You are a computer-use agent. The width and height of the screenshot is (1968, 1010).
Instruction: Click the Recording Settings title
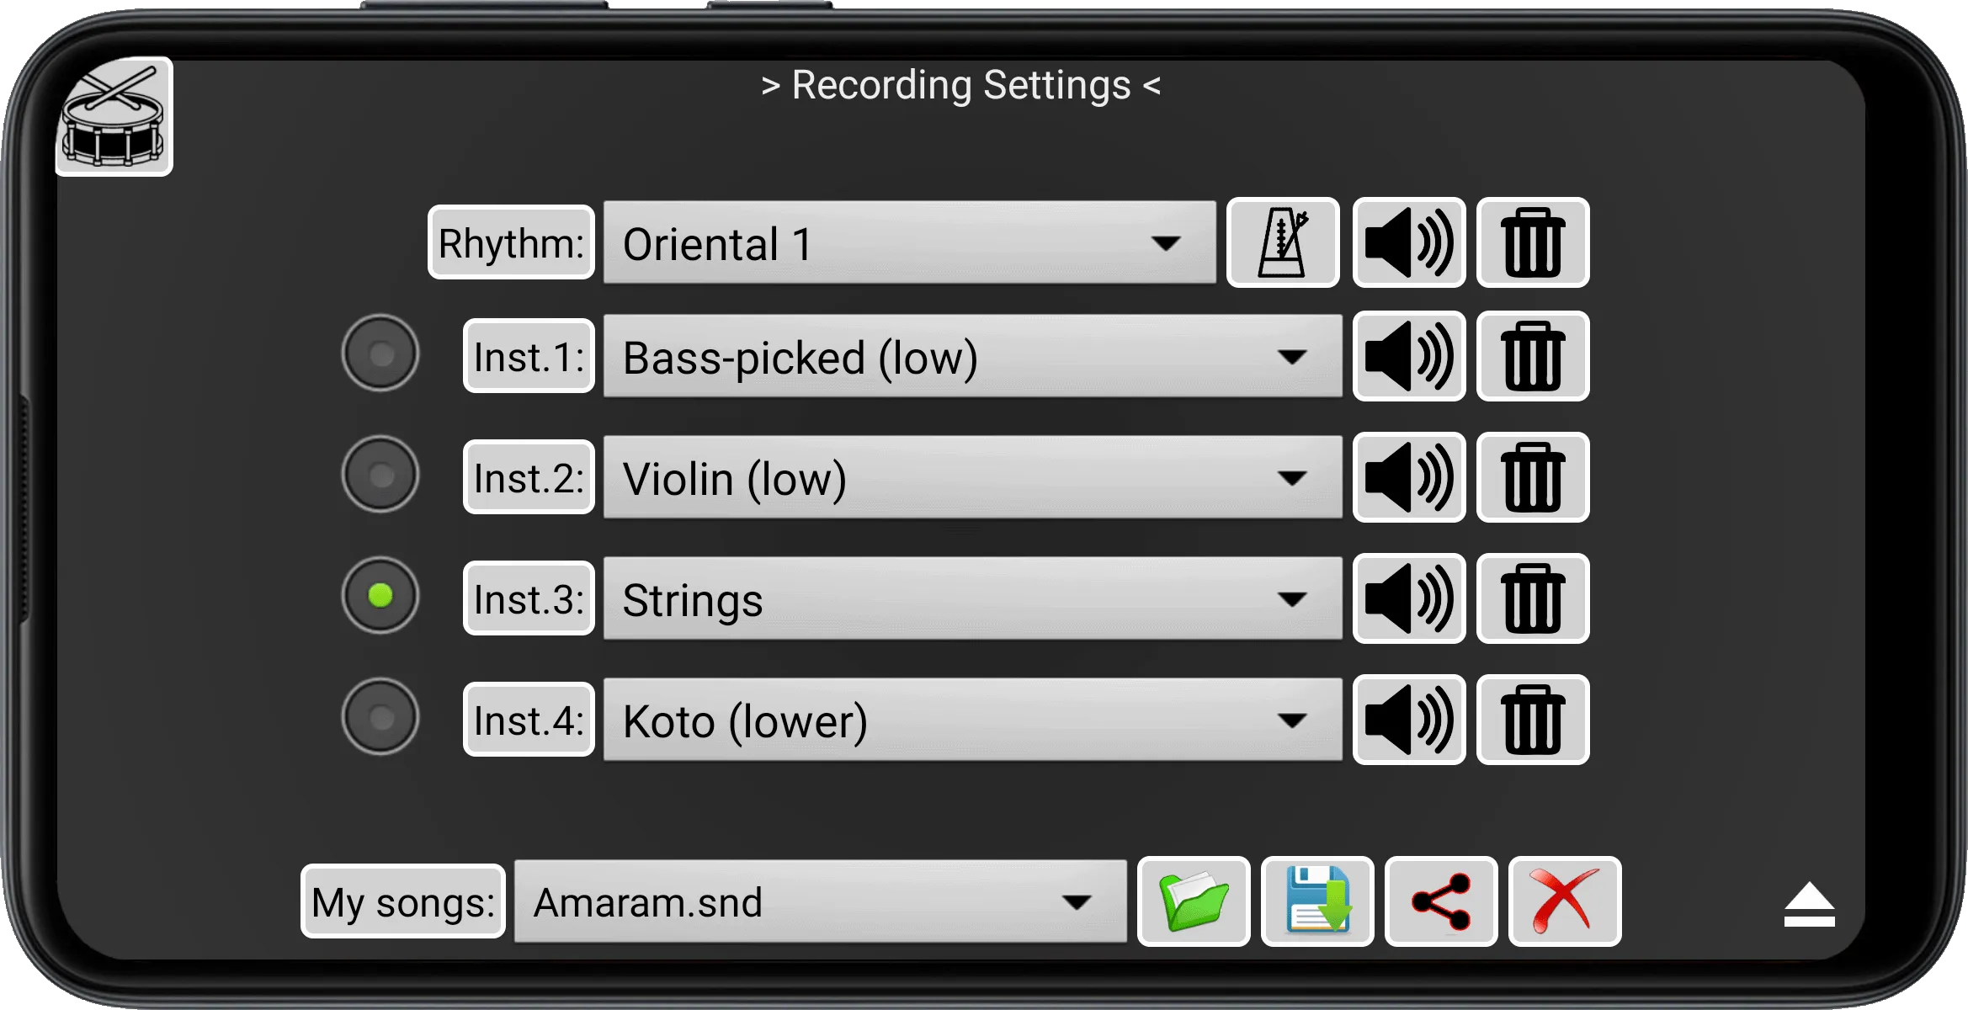[x=960, y=85]
